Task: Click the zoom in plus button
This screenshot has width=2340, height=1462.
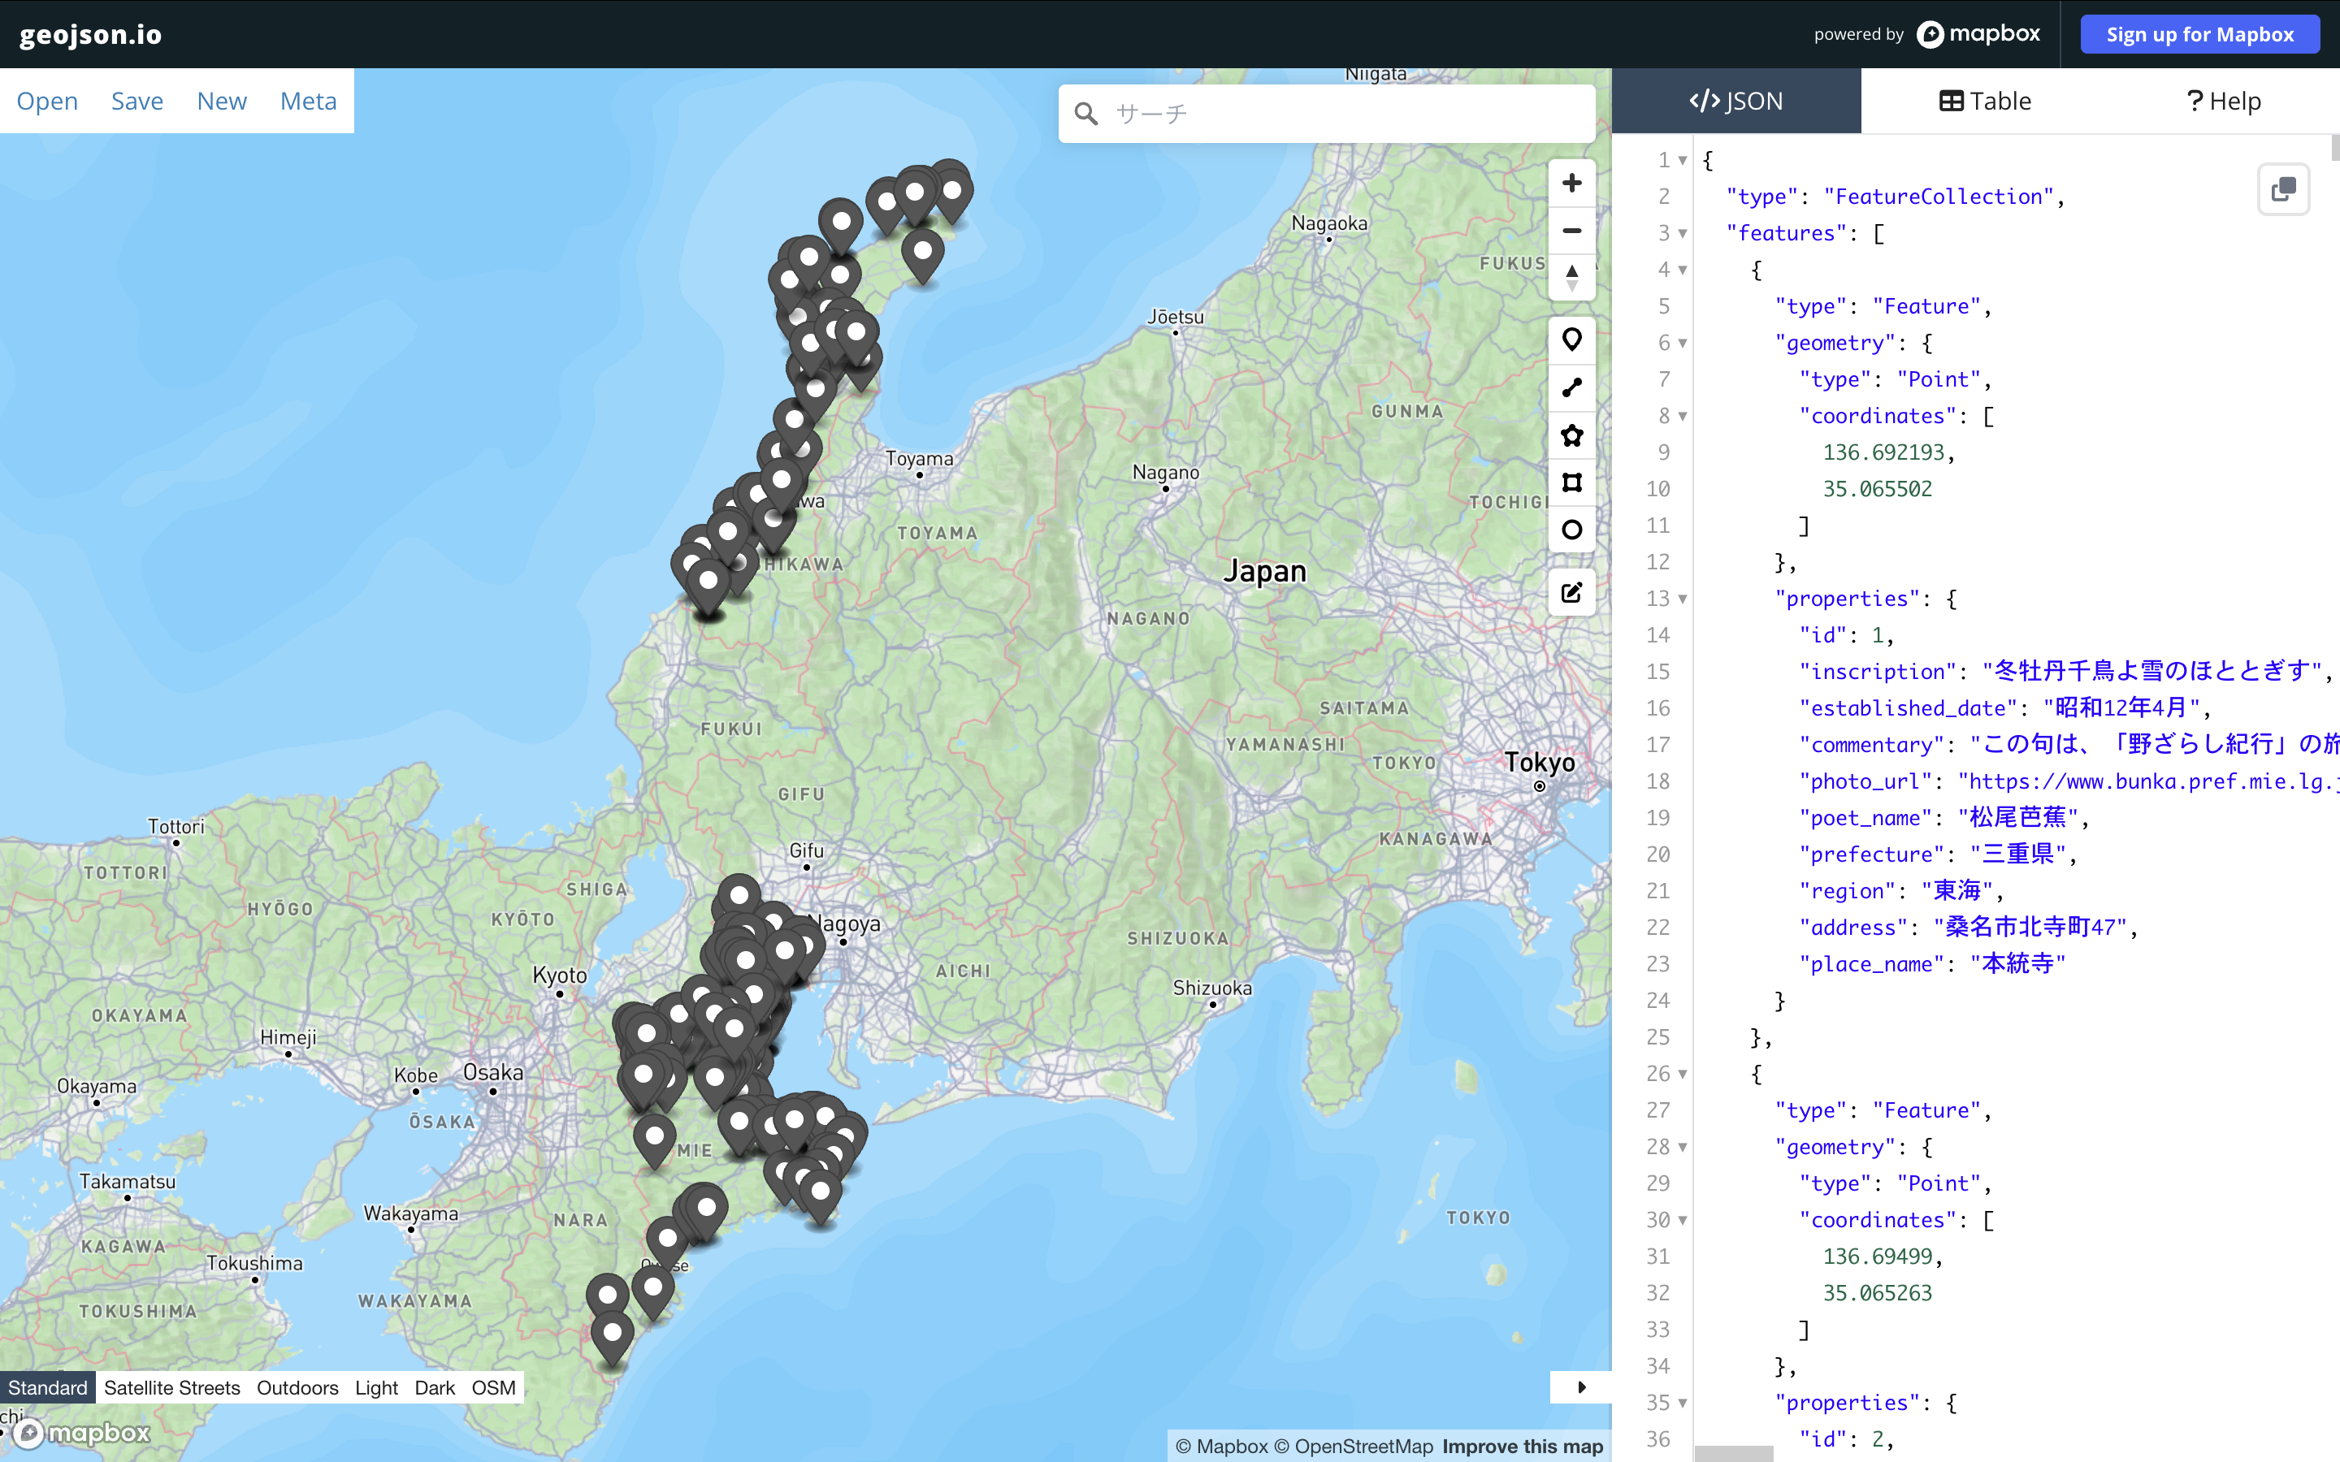Action: tap(1571, 183)
